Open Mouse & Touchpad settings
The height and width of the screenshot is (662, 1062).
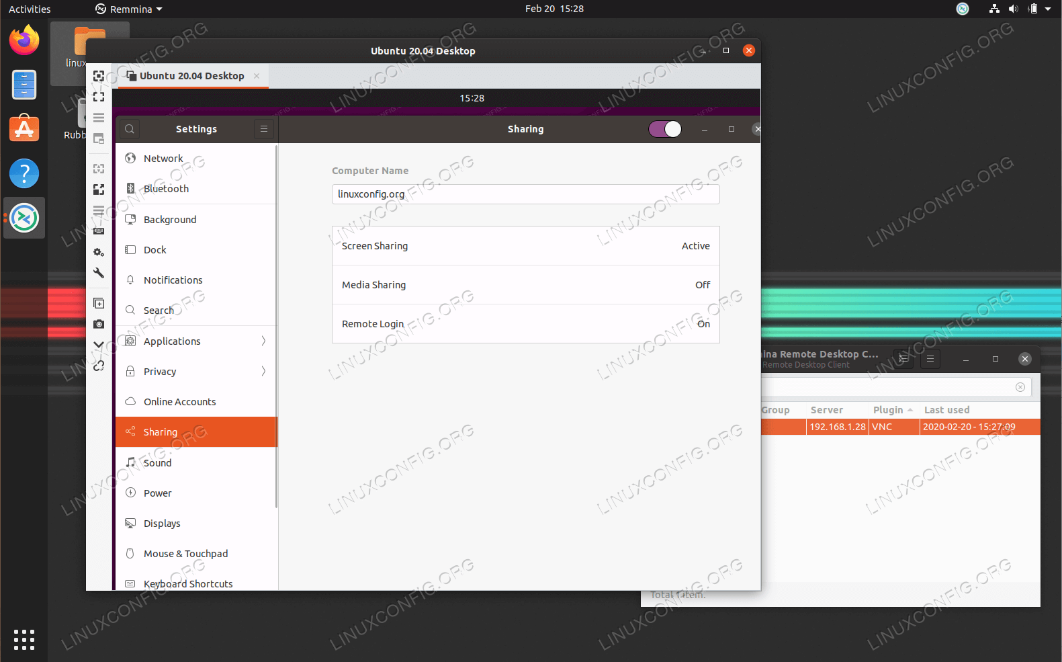tap(196, 554)
